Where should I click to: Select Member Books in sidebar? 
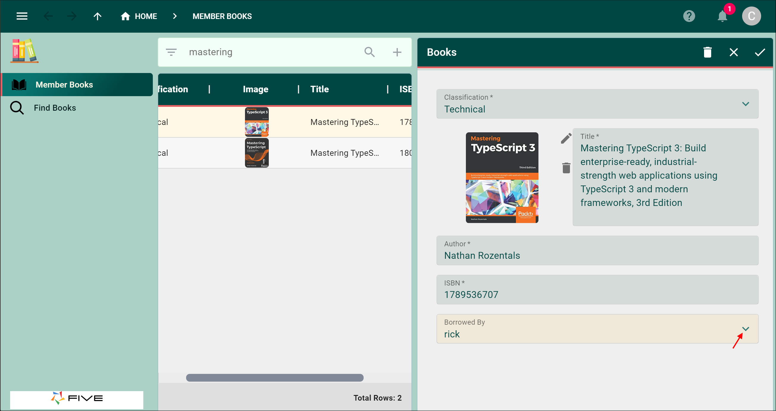pos(77,85)
